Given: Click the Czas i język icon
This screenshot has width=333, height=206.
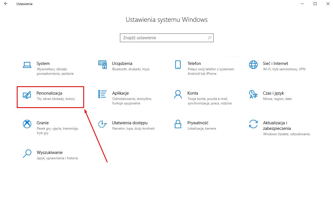Looking at the screenshot, I should tap(253, 95).
